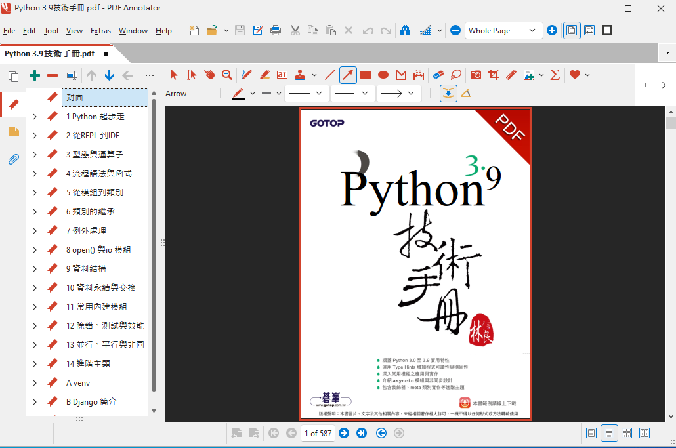Go to the next page
This screenshot has height=448, width=676.
click(x=344, y=433)
